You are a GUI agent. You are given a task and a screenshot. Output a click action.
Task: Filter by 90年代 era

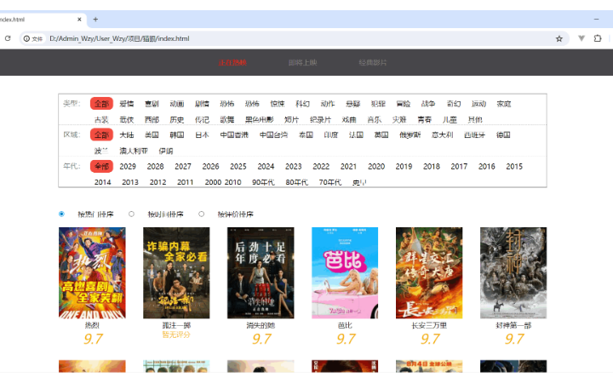coord(263,182)
